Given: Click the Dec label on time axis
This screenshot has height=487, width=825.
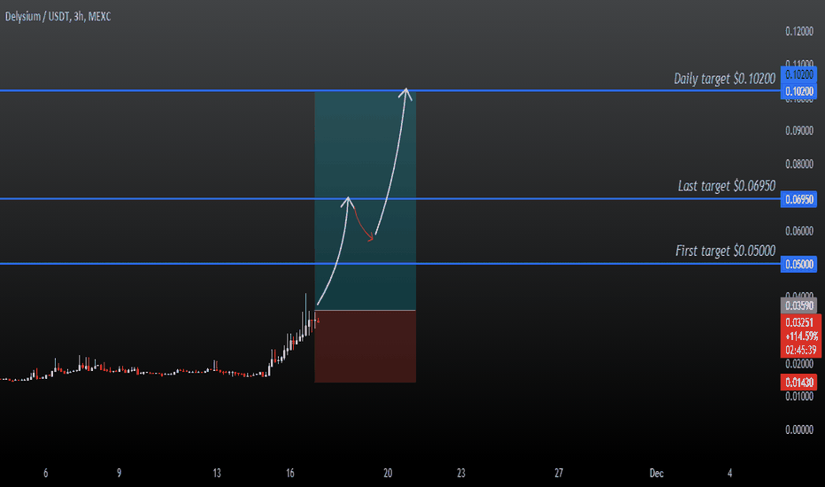Looking at the screenshot, I should [x=657, y=474].
